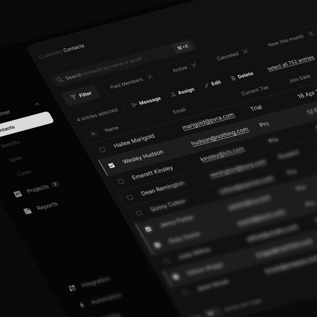317x317 pixels.
Task: Sort by the Current Tier column header
Action: click(x=255, y=90)
